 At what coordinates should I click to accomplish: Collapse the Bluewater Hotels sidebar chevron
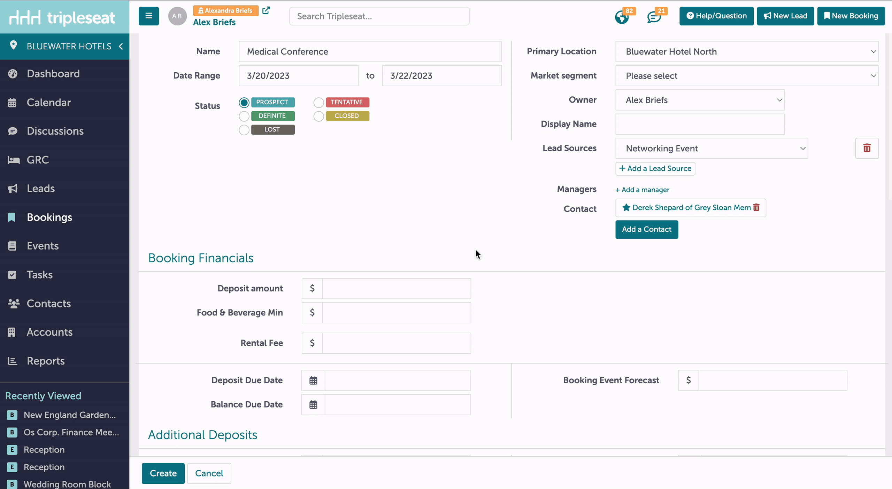click(121, 46)
